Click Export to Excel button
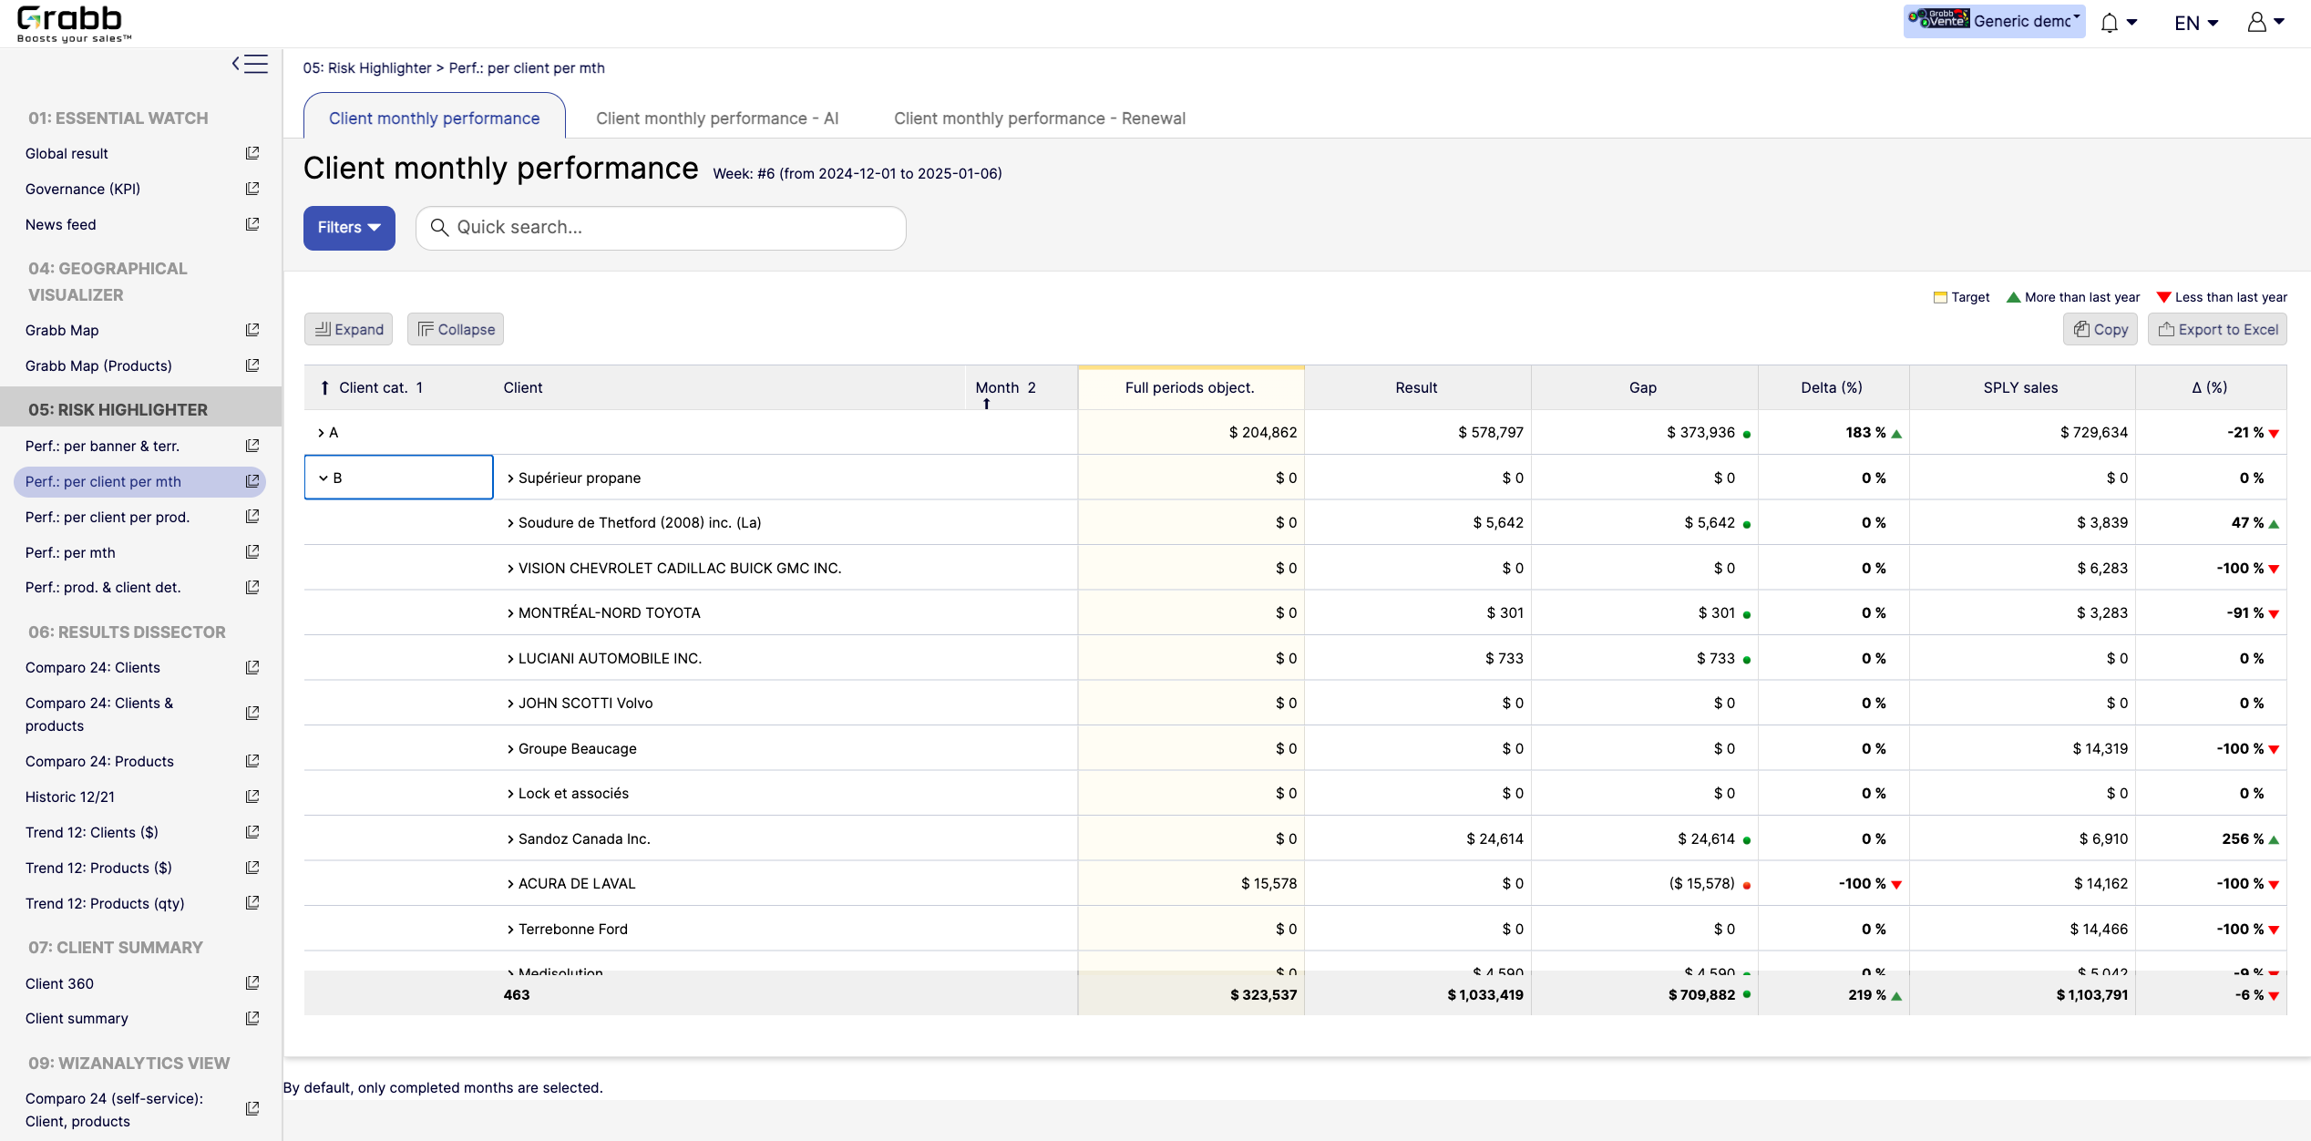The height and width of the screenshot is (1141, 2311). pyautogui.click(x=2217, y=330)
